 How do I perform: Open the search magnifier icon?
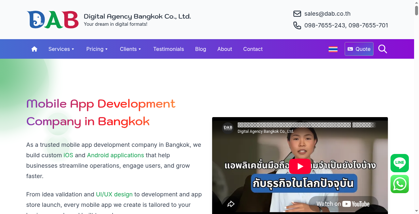[383, 49]
